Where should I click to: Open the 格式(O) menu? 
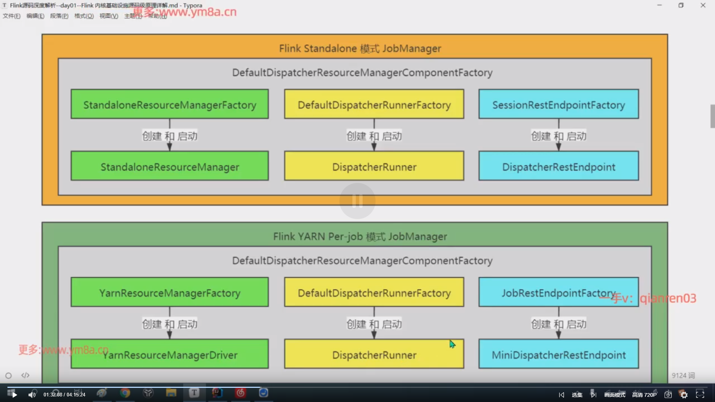[x=84, y=16]
